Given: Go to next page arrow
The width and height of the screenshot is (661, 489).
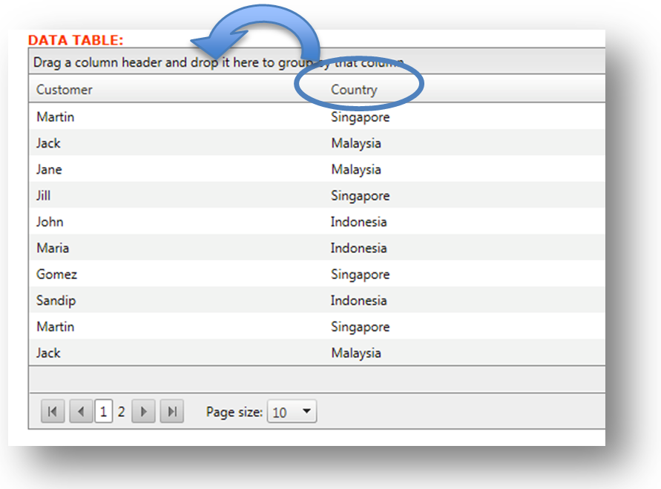Looking at the screenshot, I should tap(143, 411).
